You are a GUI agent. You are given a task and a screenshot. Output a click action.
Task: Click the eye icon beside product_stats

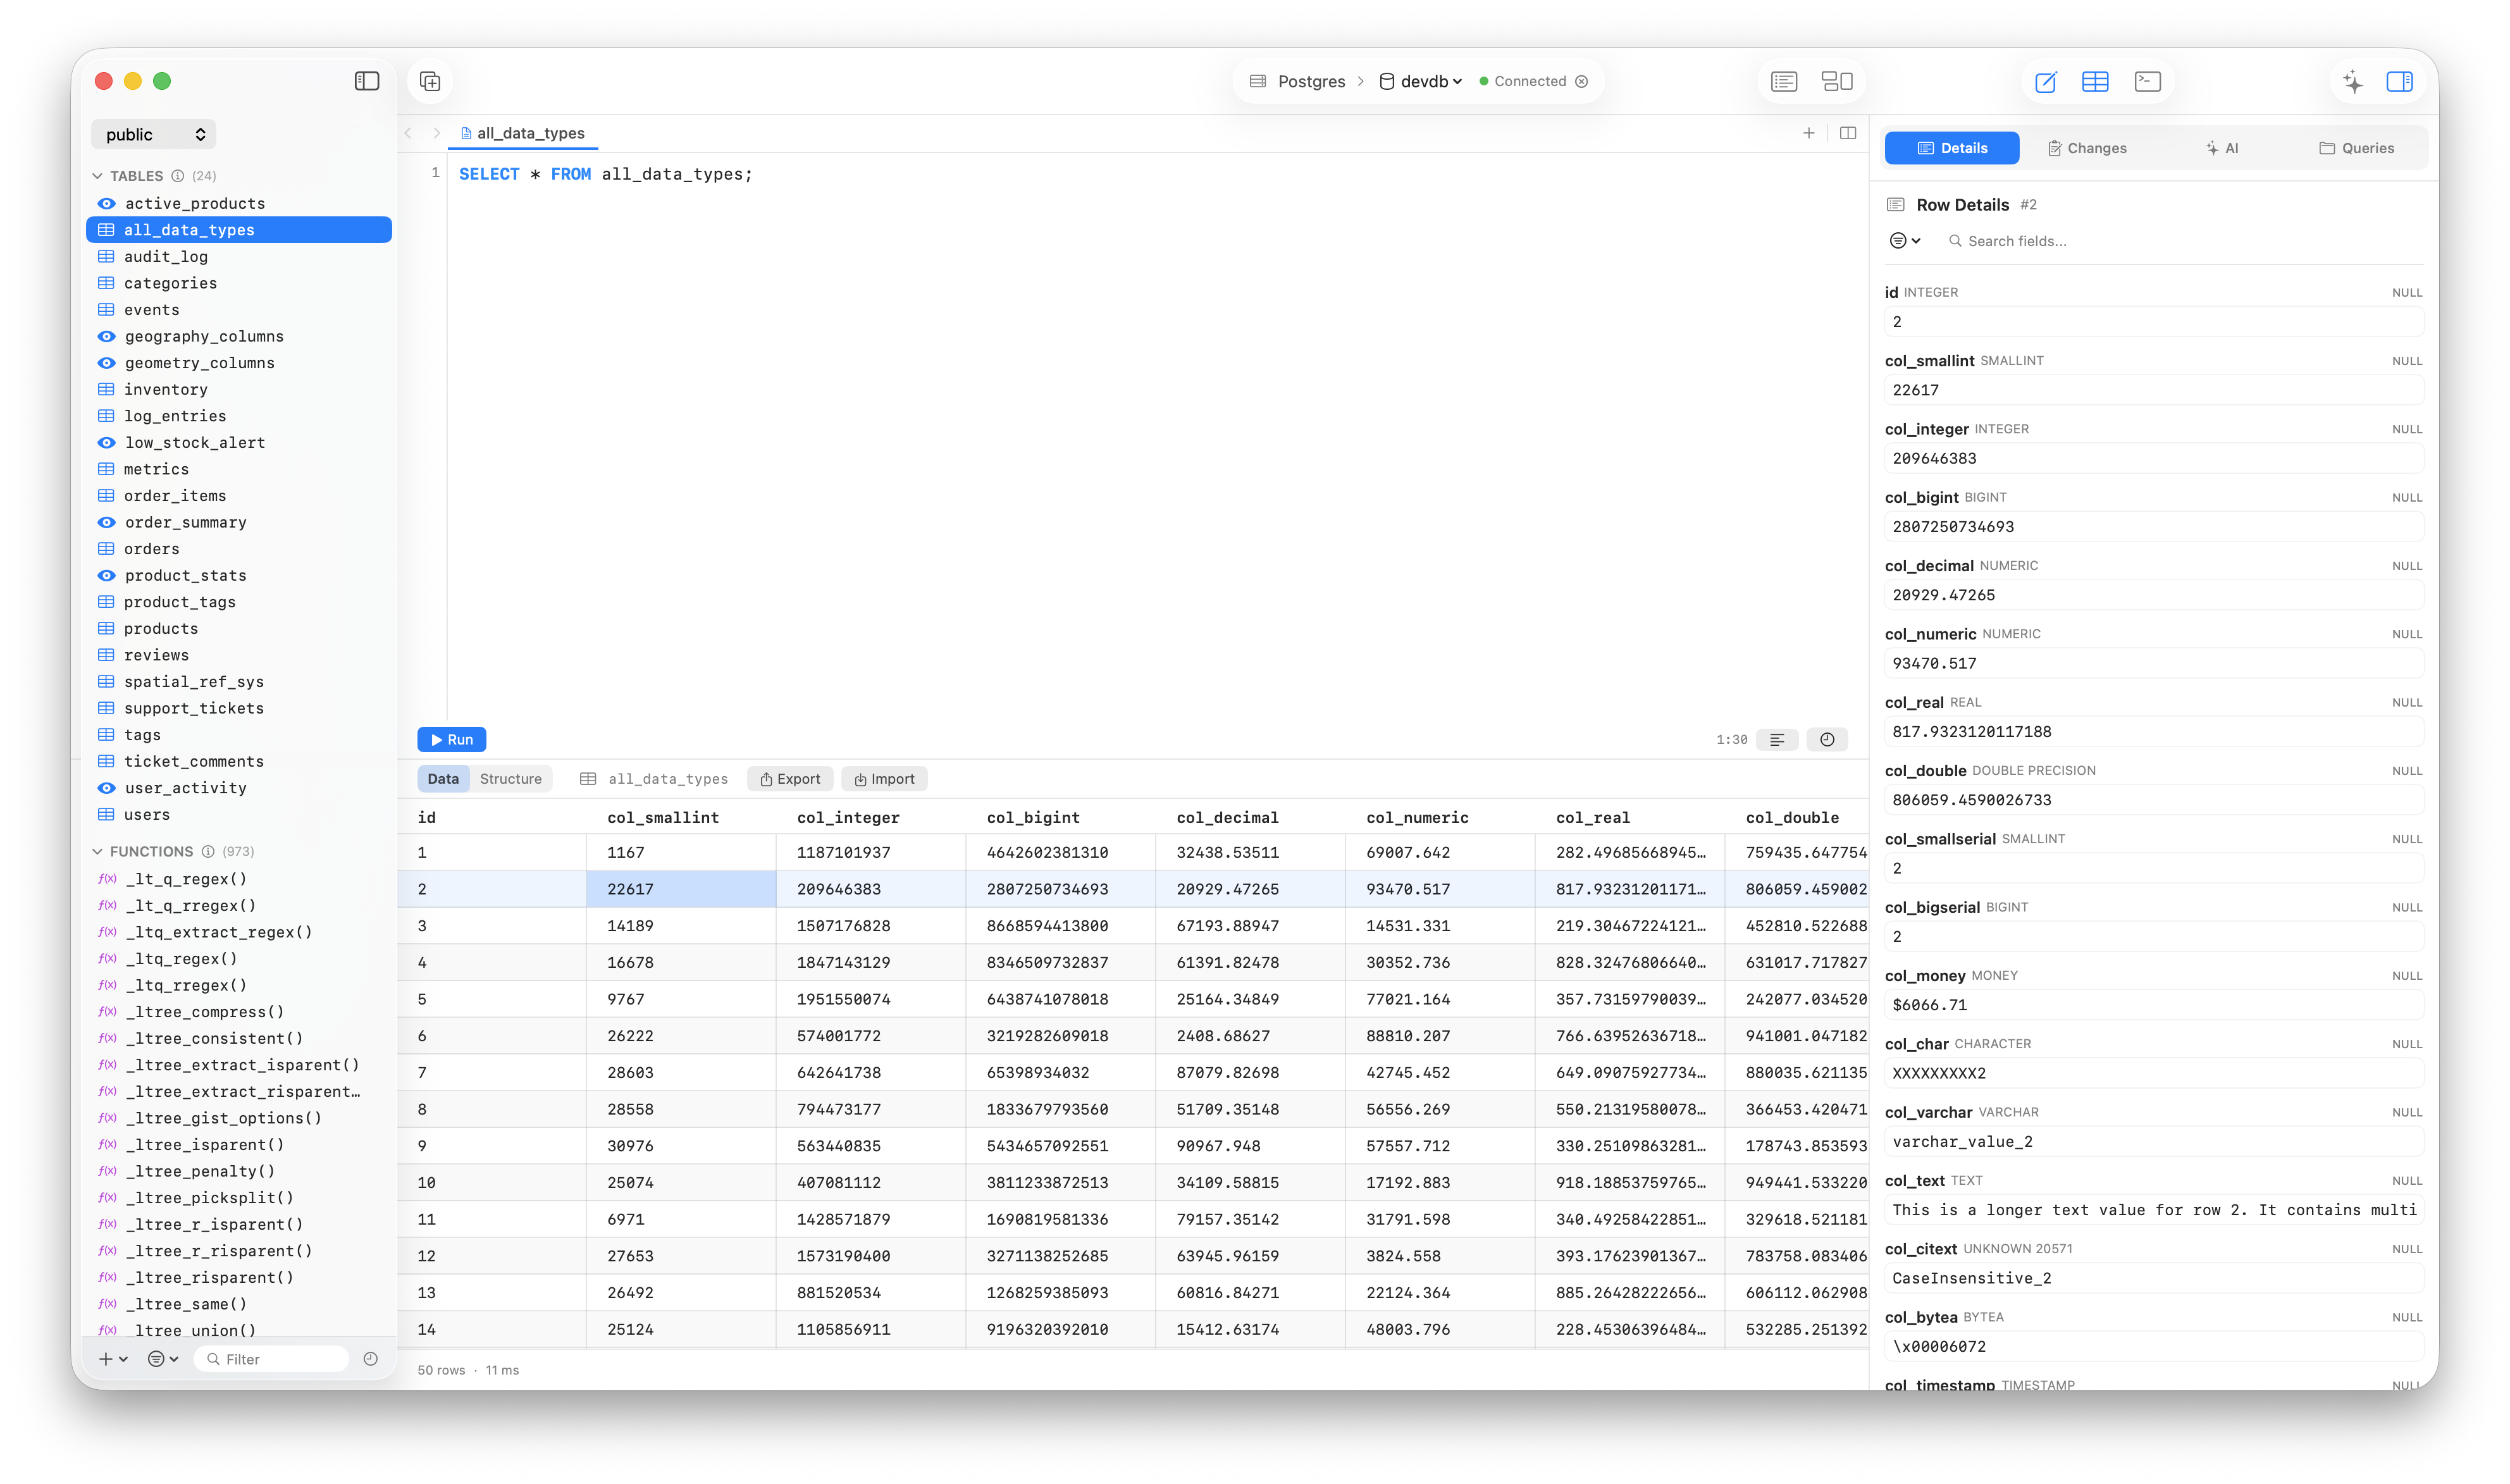click(106, 575)
